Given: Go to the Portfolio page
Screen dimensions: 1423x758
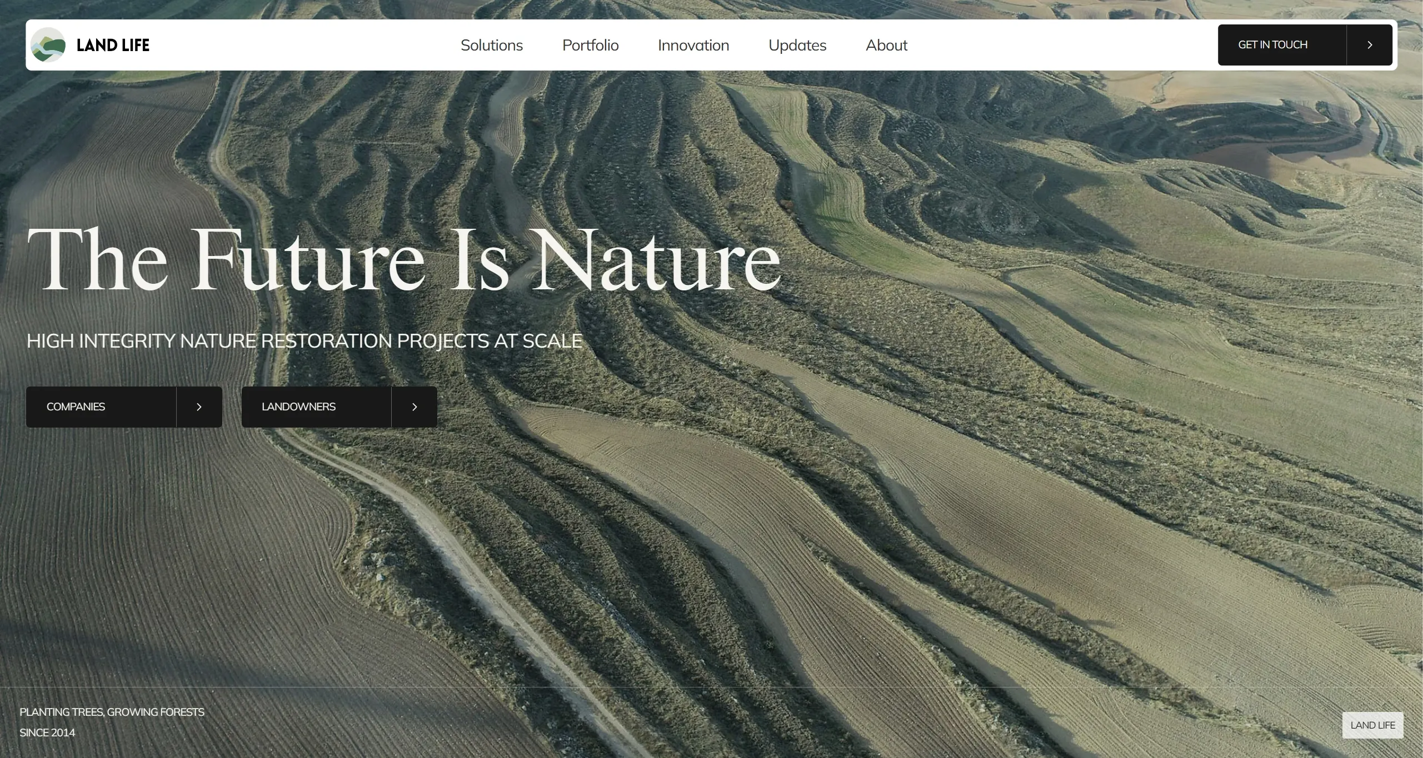Looking at the screenshot, I should tap(590, 45).
